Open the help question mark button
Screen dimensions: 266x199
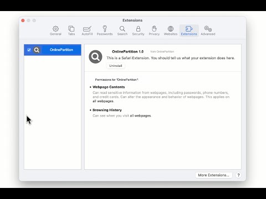238,175
